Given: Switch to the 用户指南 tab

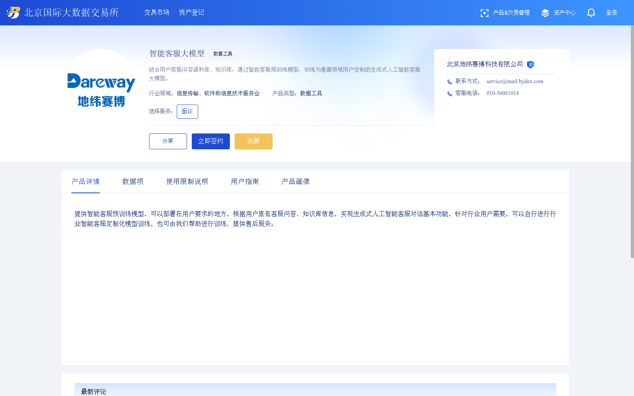Looking at the screenshot, I should (x=245, y=181).
